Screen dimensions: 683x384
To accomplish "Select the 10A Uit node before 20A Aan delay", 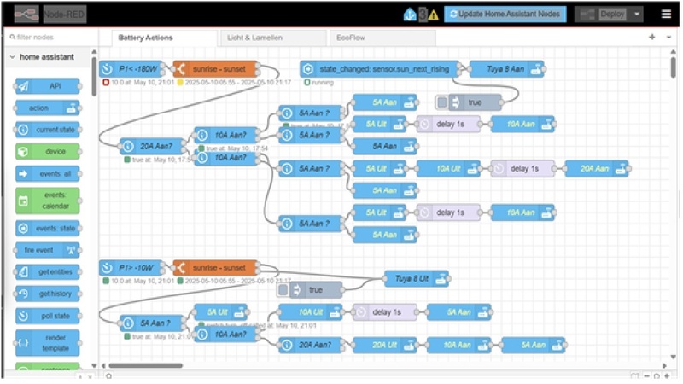I will [x=449, y=168].
